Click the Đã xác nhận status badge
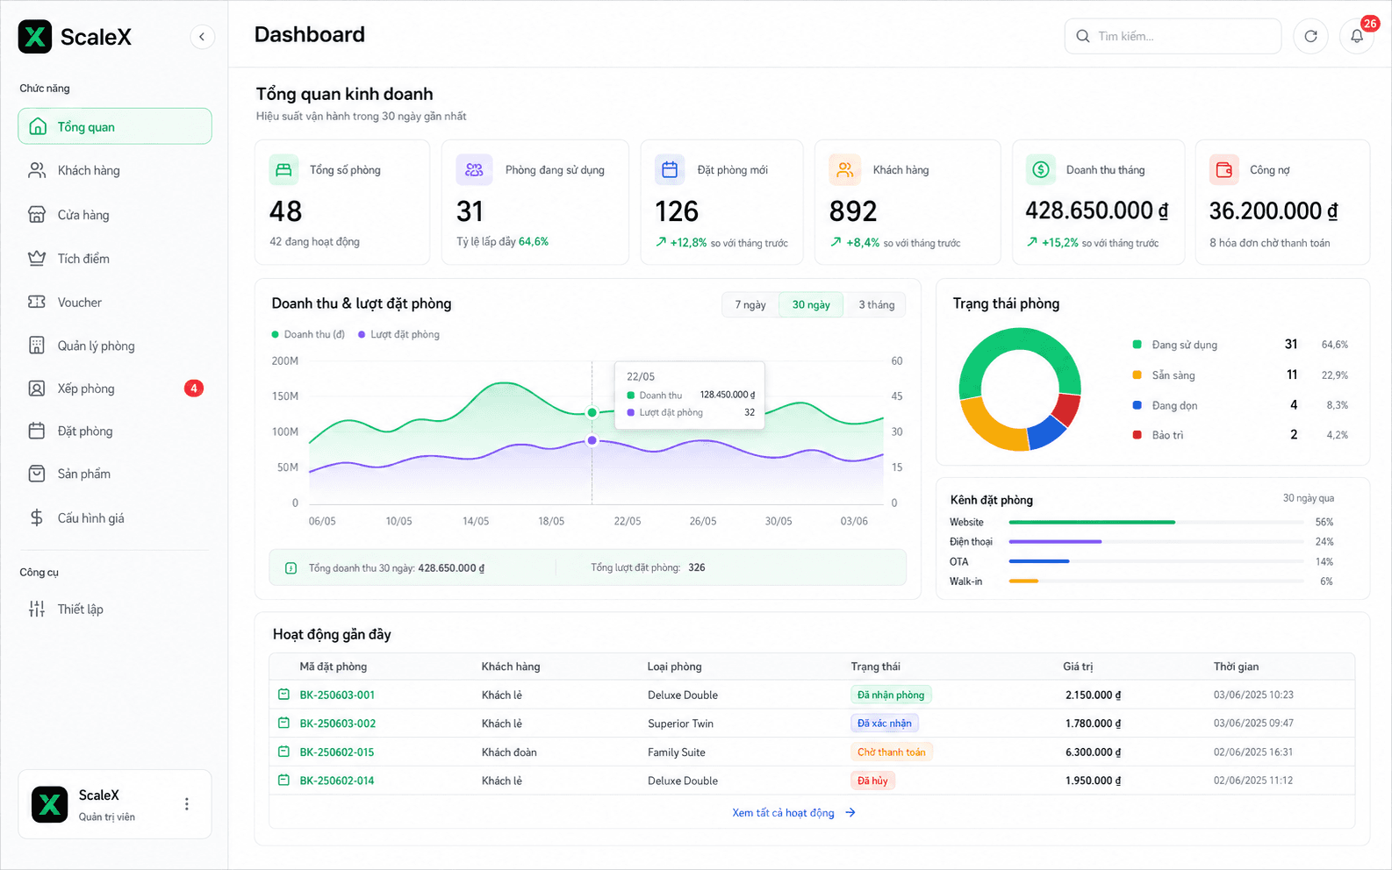Image resolution: width=1392 pixels, height=870 pixels. (885, 724)
